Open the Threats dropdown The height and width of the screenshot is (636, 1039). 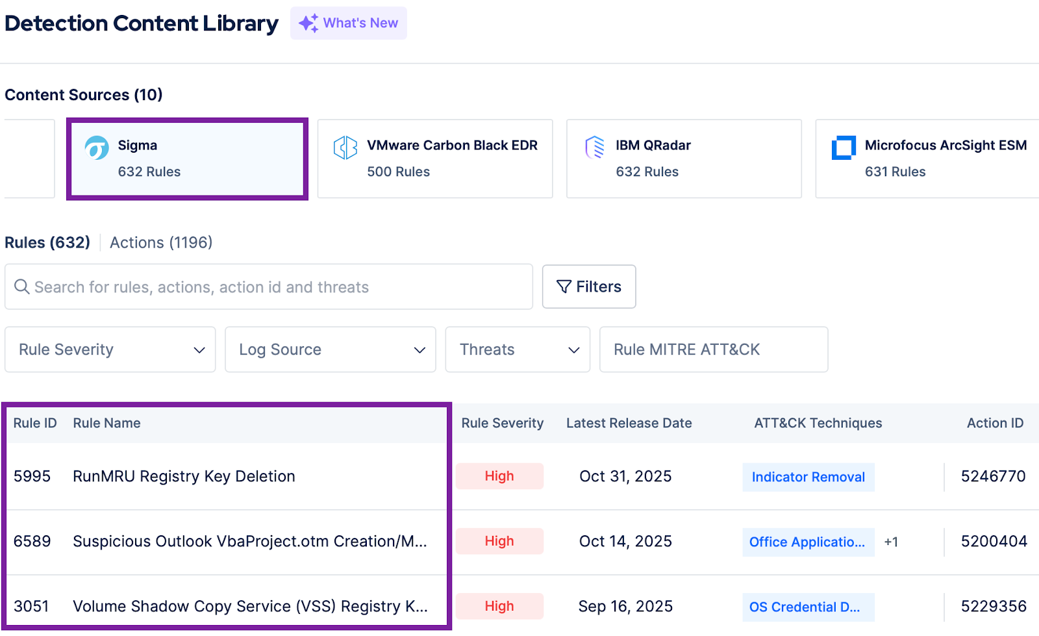(x=517, y=350)
